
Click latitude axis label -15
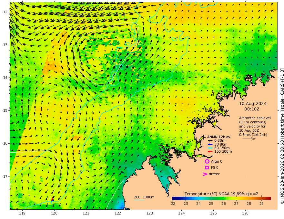click(x=5, y=110)
